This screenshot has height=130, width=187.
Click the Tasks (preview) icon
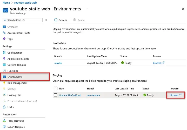4,121
